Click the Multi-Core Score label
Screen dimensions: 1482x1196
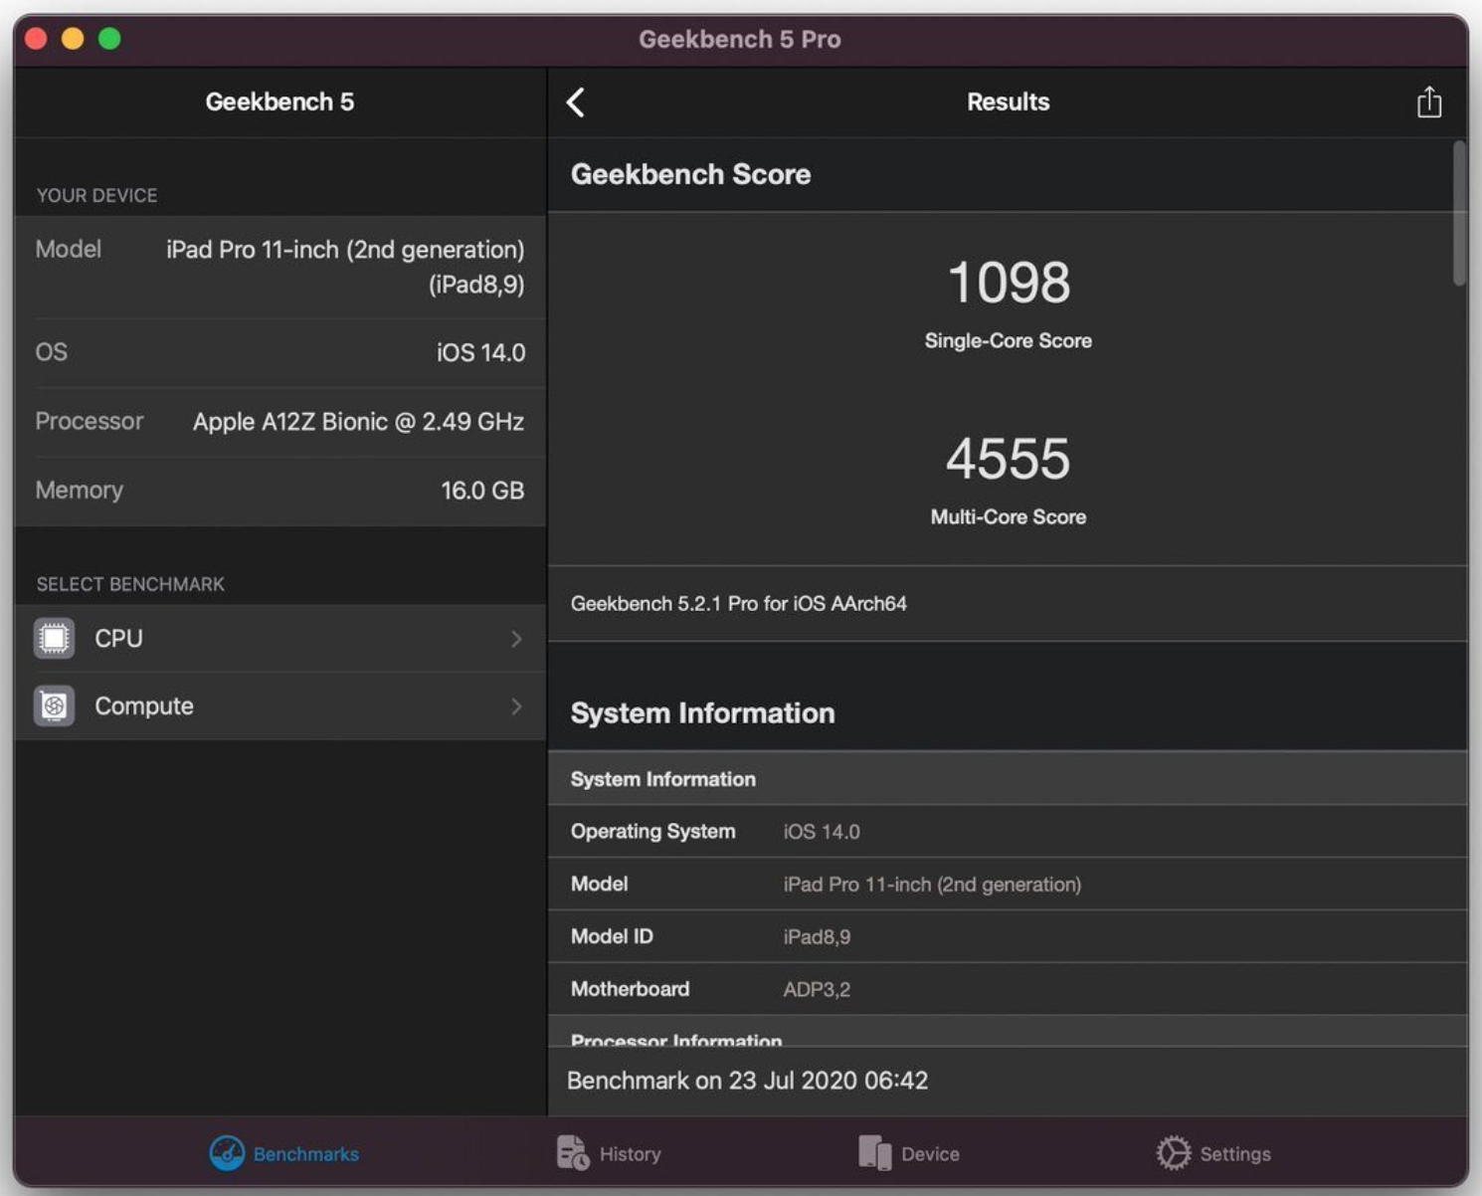pos(1009,516)
